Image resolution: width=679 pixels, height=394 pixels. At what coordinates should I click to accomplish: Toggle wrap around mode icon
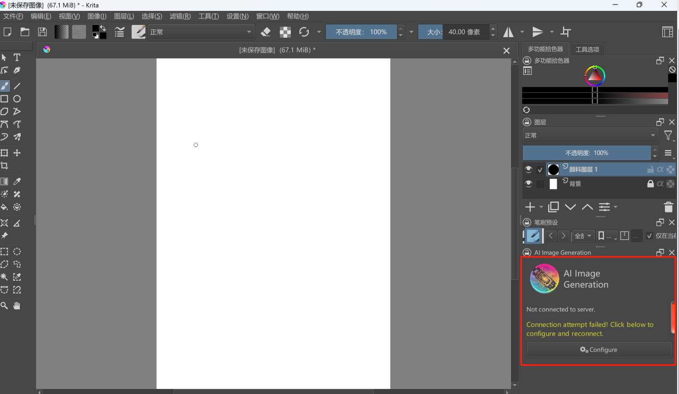(566, 32)
